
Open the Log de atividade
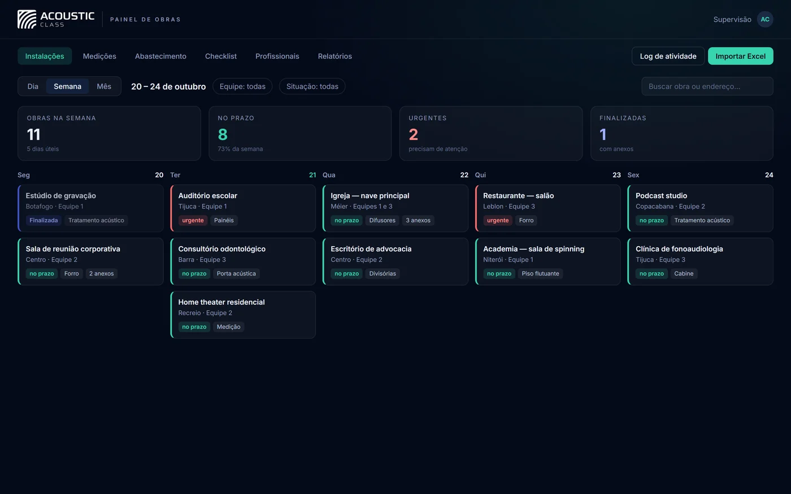click(668, 56)
